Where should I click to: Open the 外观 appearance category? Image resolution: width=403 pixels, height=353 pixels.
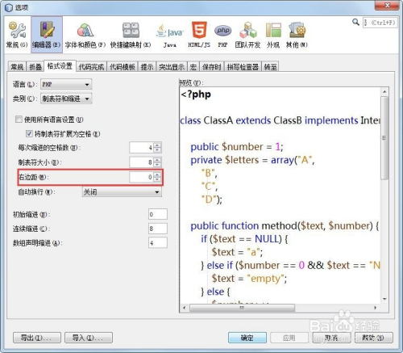click(273, 35)
